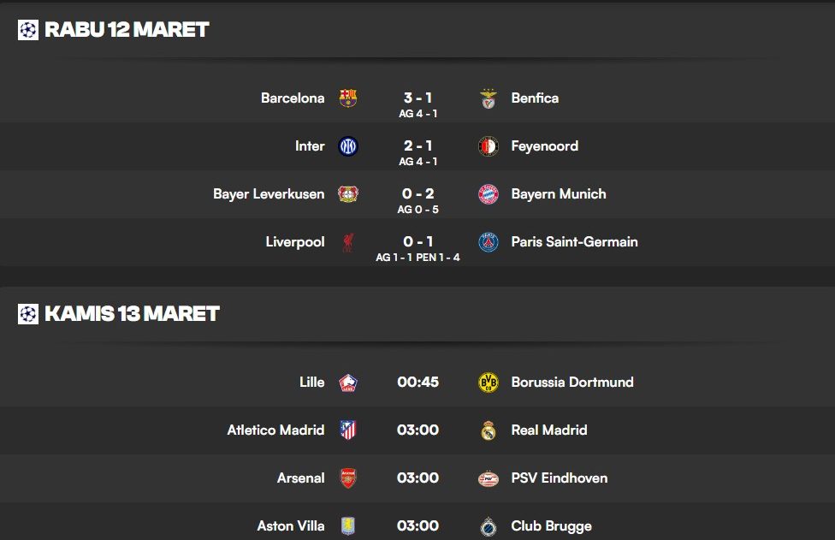The width and height of the screenshot is (835, 540).
Task: Click the Champions League icon beside Rabu 12 Maret
Action: pos(28,30)
